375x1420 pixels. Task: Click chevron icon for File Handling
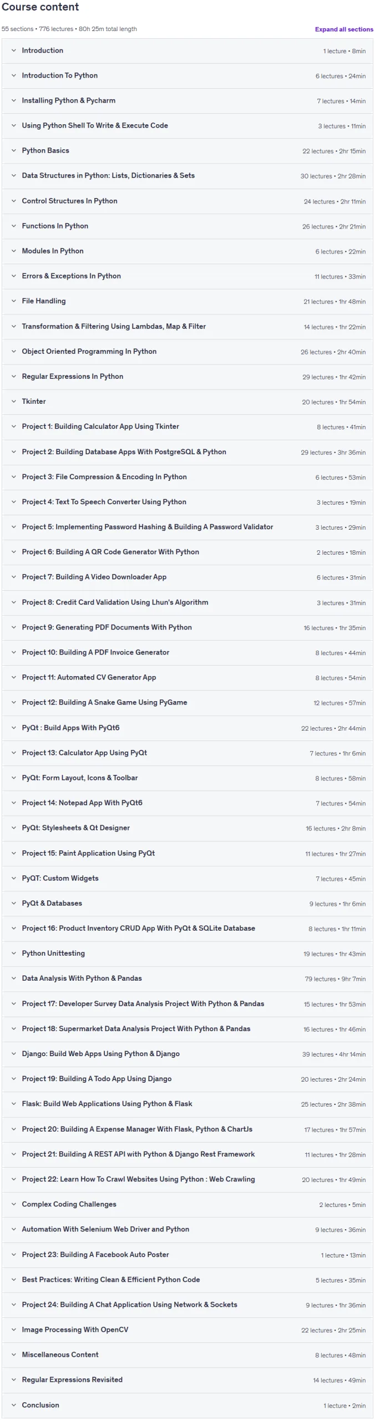[14, 301]
